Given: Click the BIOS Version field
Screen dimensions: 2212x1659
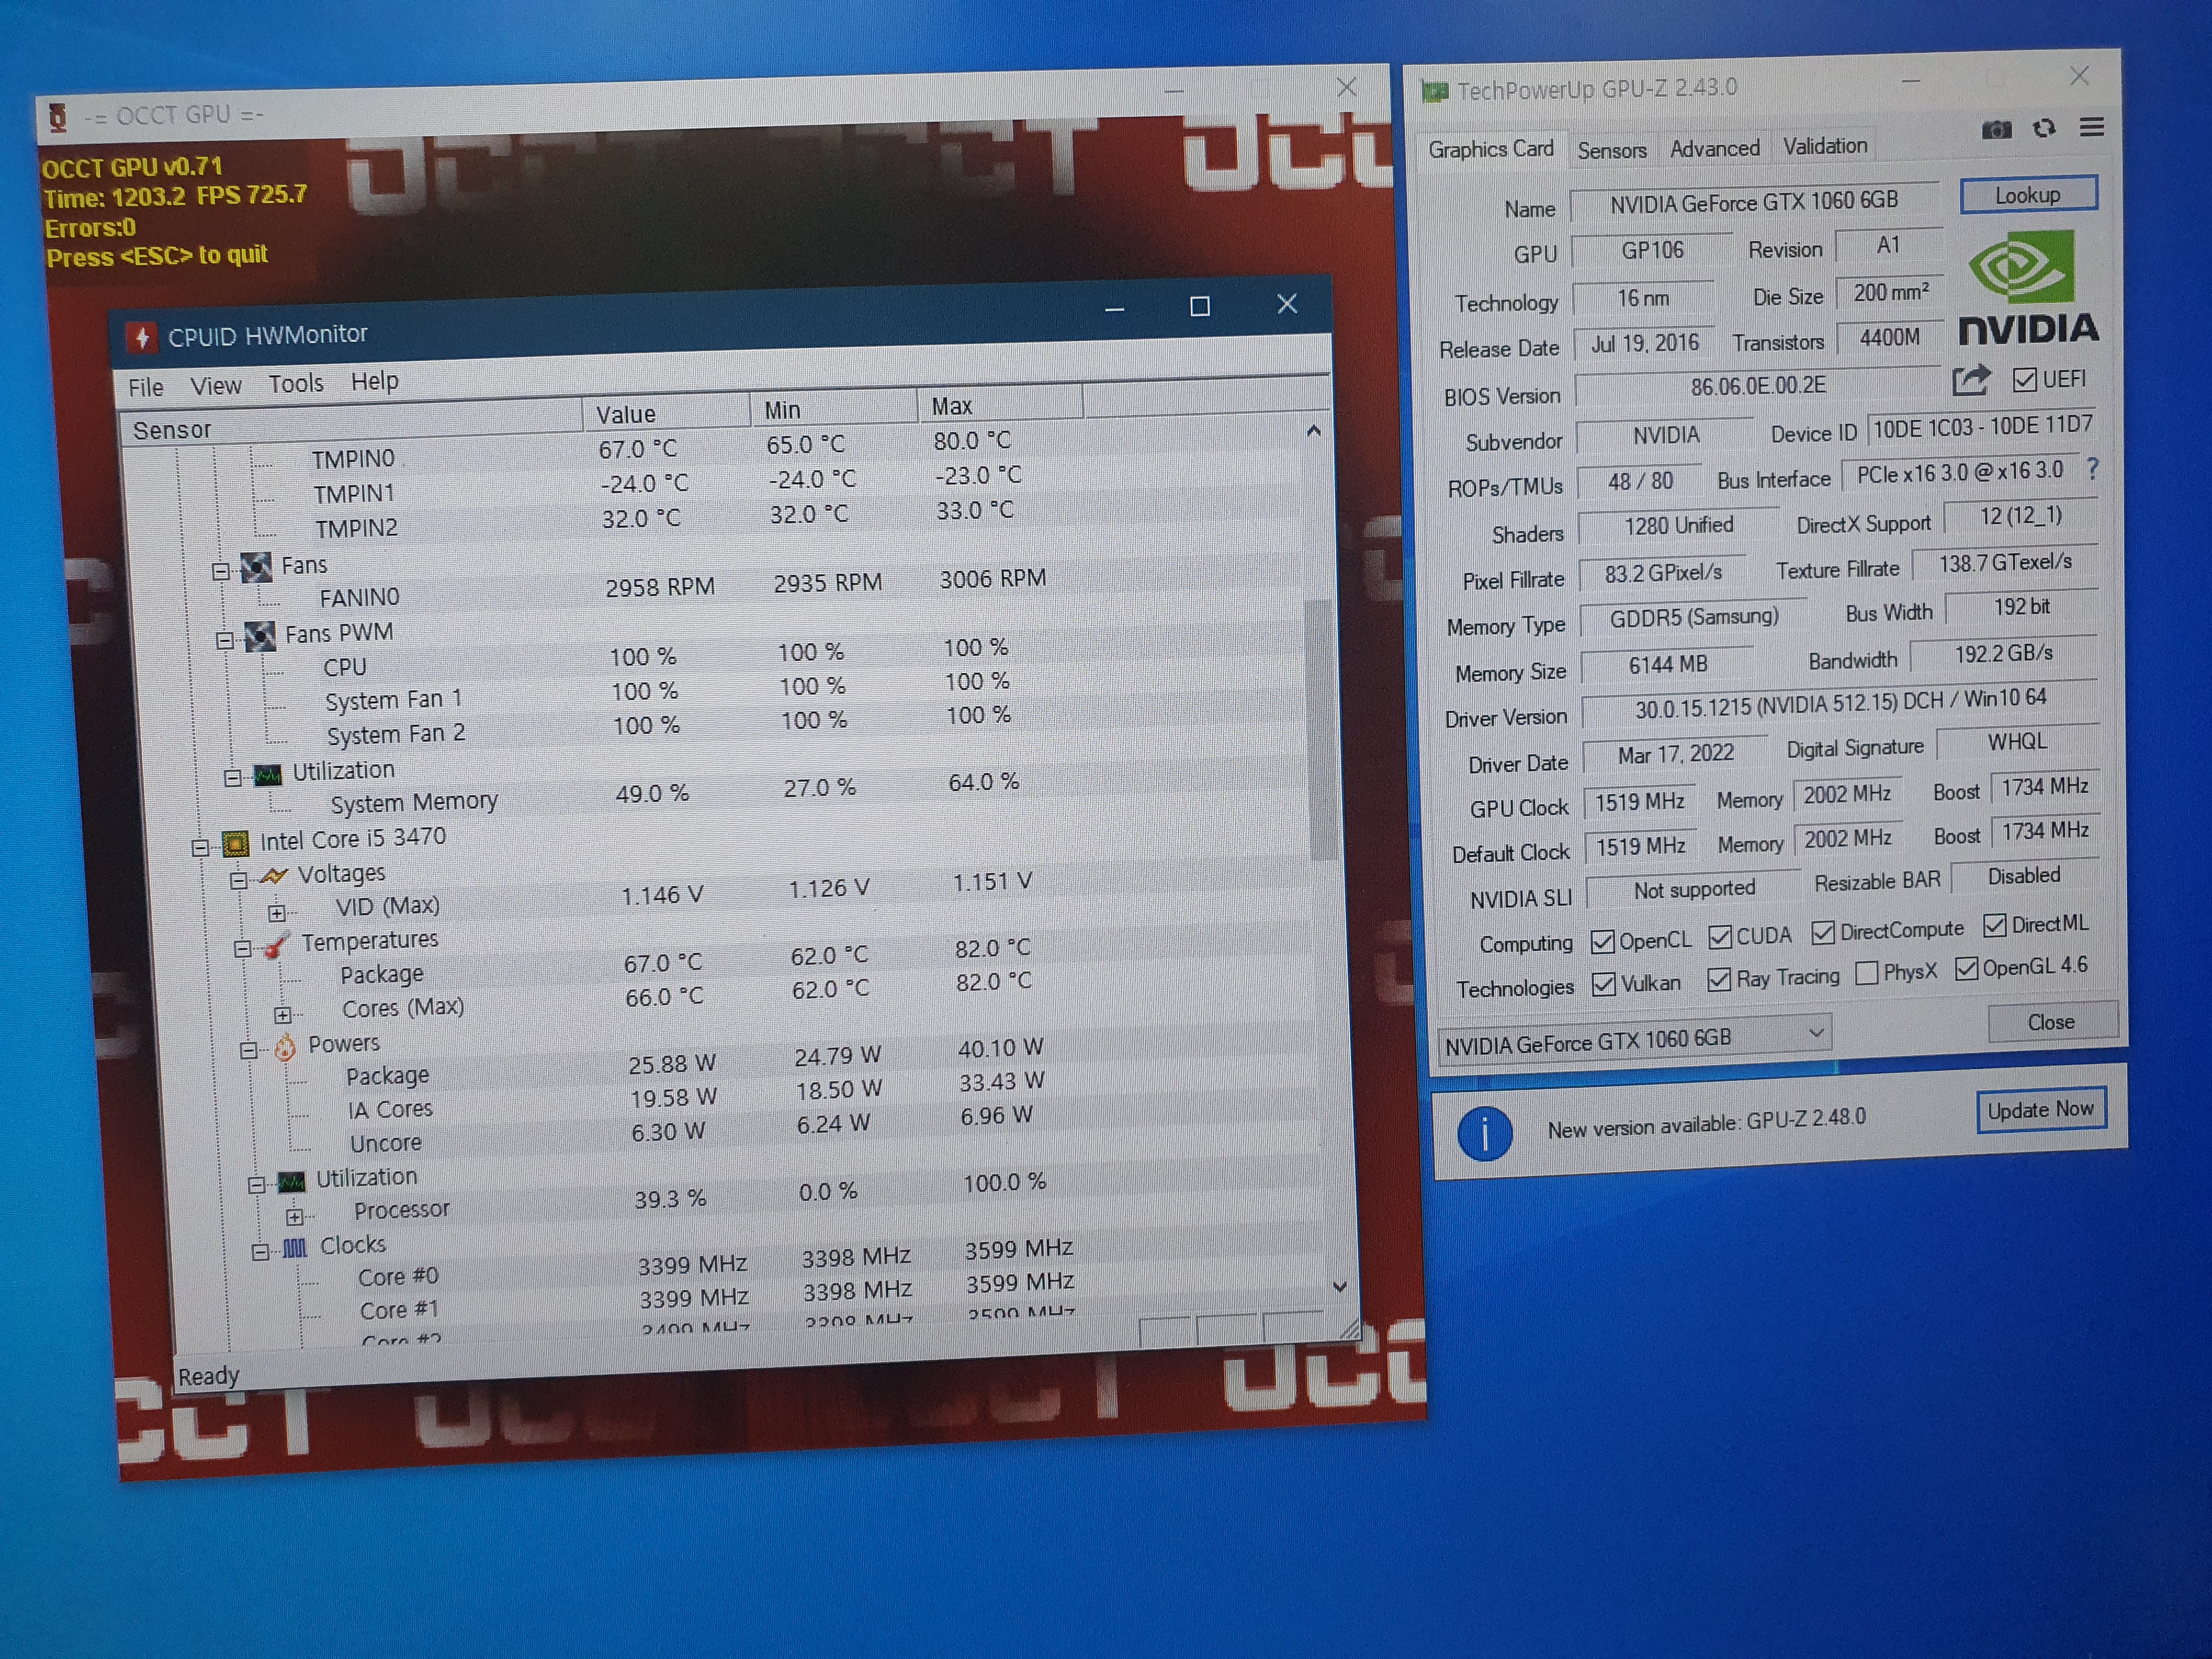Looking at the screenshot, I should (1757, 386).
